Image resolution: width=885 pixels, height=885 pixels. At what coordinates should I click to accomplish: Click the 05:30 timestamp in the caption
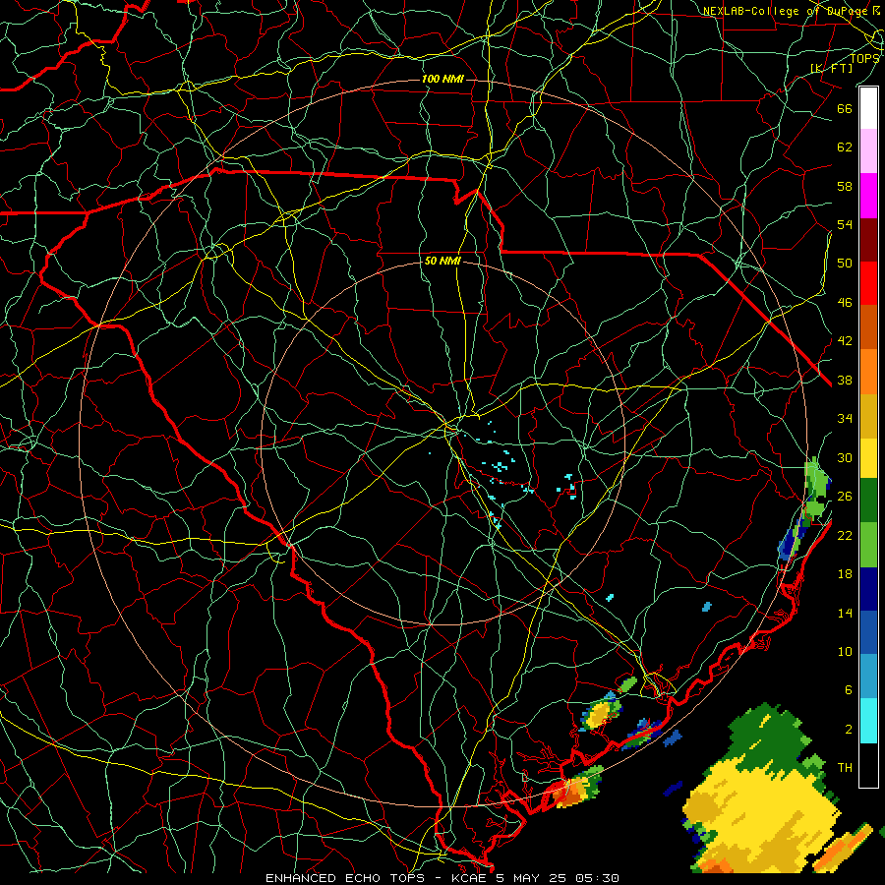pos(597,878)
